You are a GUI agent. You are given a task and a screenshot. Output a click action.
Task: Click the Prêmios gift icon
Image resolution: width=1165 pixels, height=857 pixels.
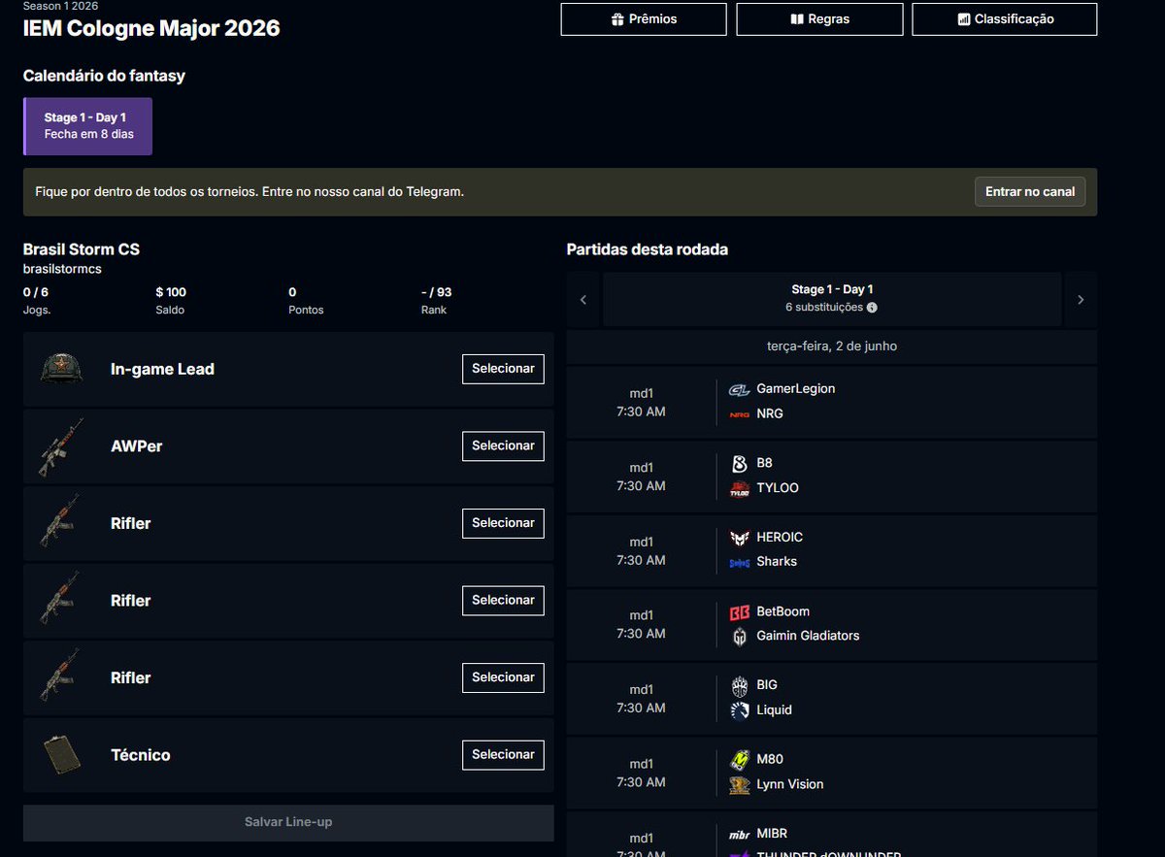point(617,19)
